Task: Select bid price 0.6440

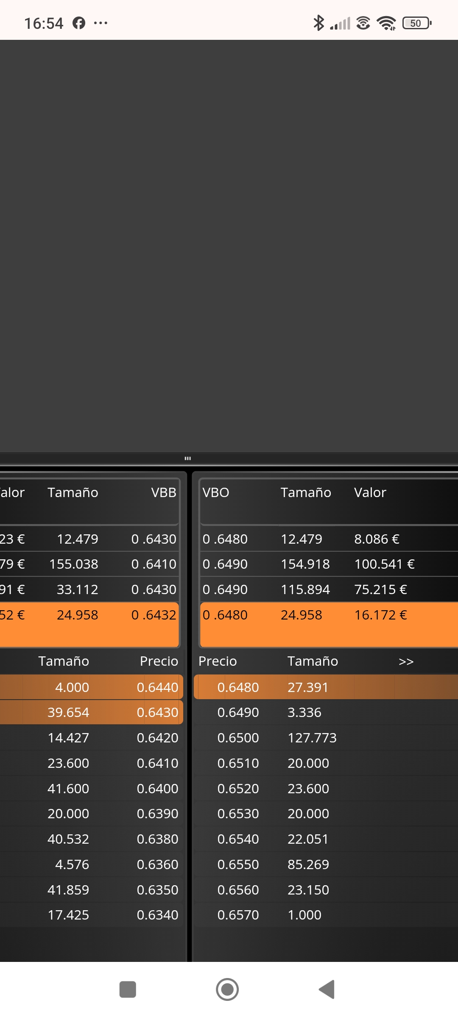Action: tap(158, 687)
